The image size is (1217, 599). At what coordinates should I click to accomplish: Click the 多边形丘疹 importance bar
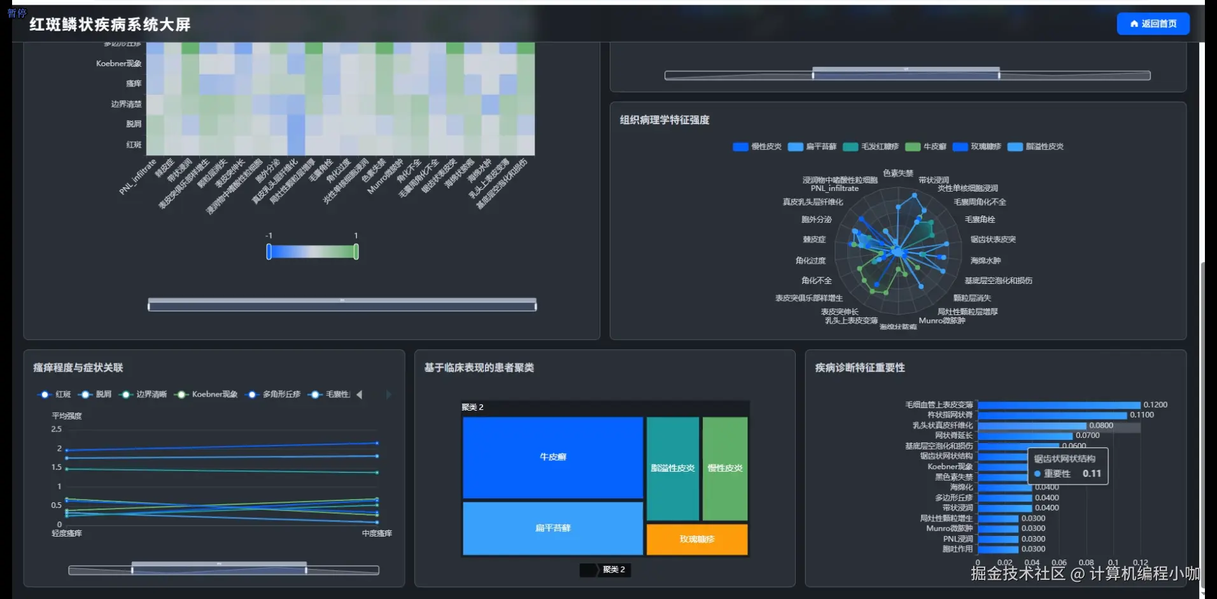[1005, 498]
